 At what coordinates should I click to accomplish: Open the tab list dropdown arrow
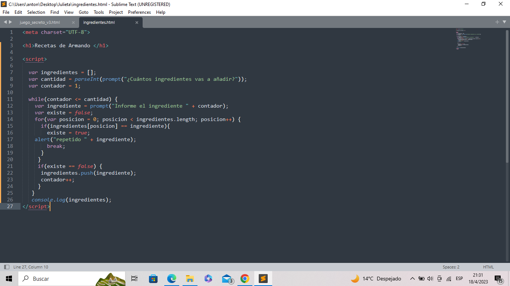[504, 22]
